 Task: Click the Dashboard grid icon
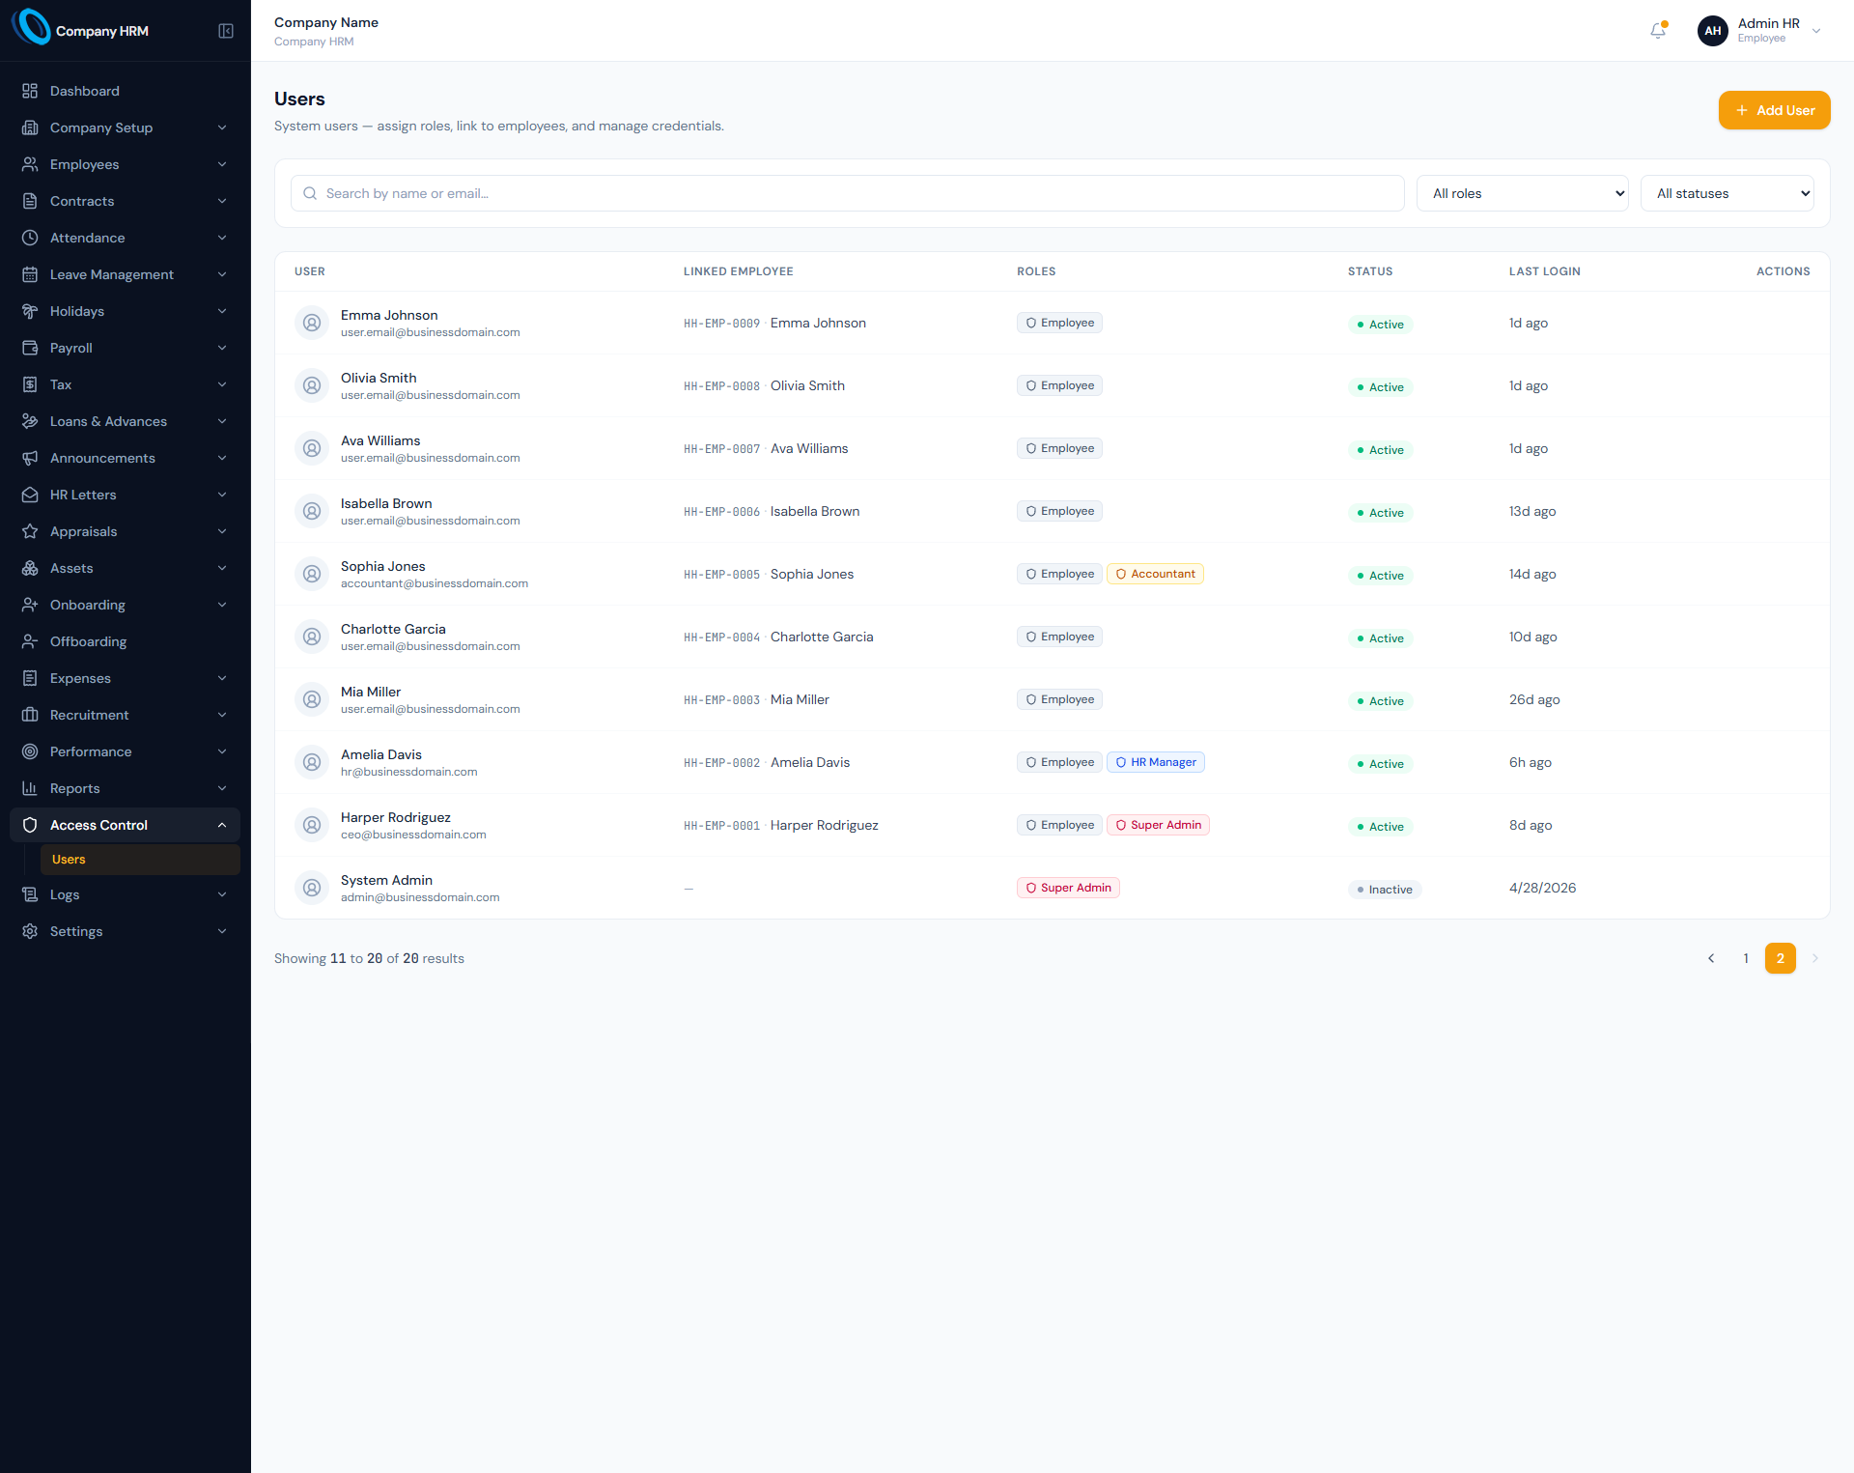(x=30, y=91)
